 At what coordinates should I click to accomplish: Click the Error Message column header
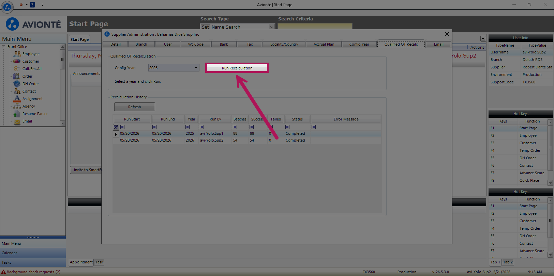346,119
